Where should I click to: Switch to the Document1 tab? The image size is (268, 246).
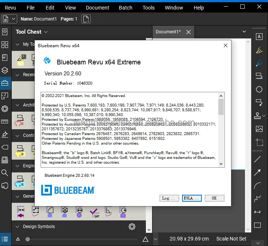(168, 32)
